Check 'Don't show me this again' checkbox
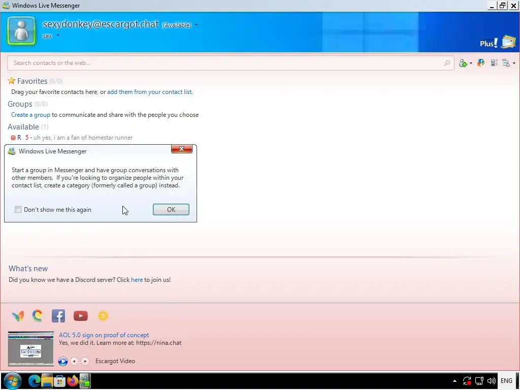520x390 pixels. point(18,209)
